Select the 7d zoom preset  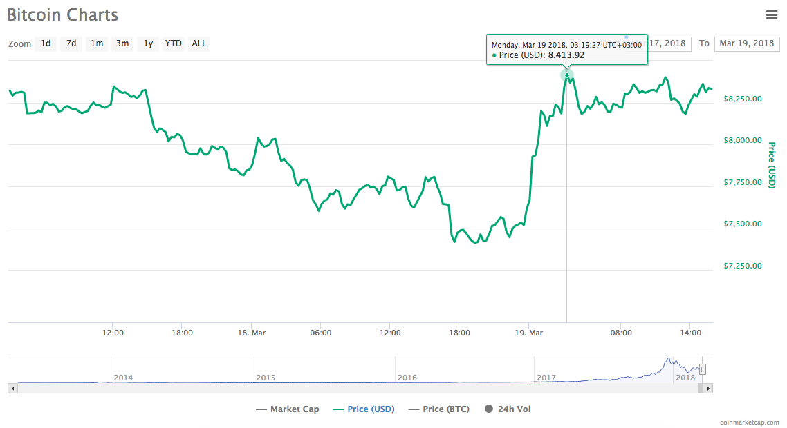[x=71, y=43]
